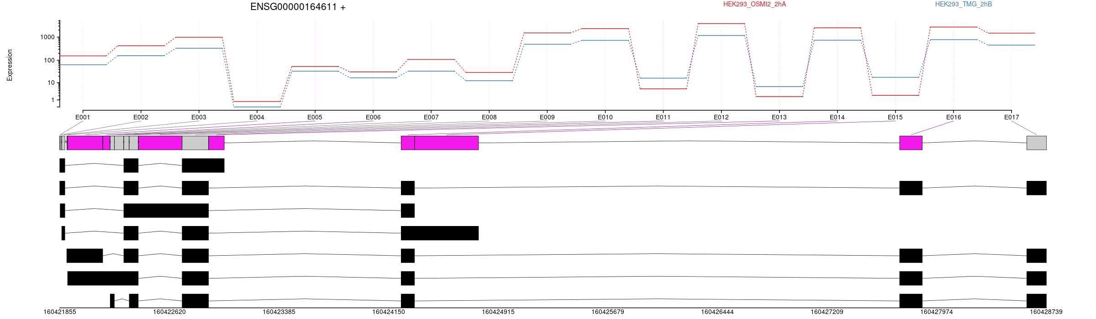Click the red expression line at E012 peak
The height and width of the screenshot is (319, 1096).
[x=722, y=23]
